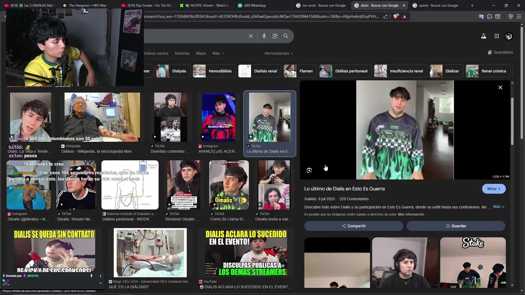Open Más información copyright link
The height and width of the screenshot is (295, 525).
coord(411,214)
